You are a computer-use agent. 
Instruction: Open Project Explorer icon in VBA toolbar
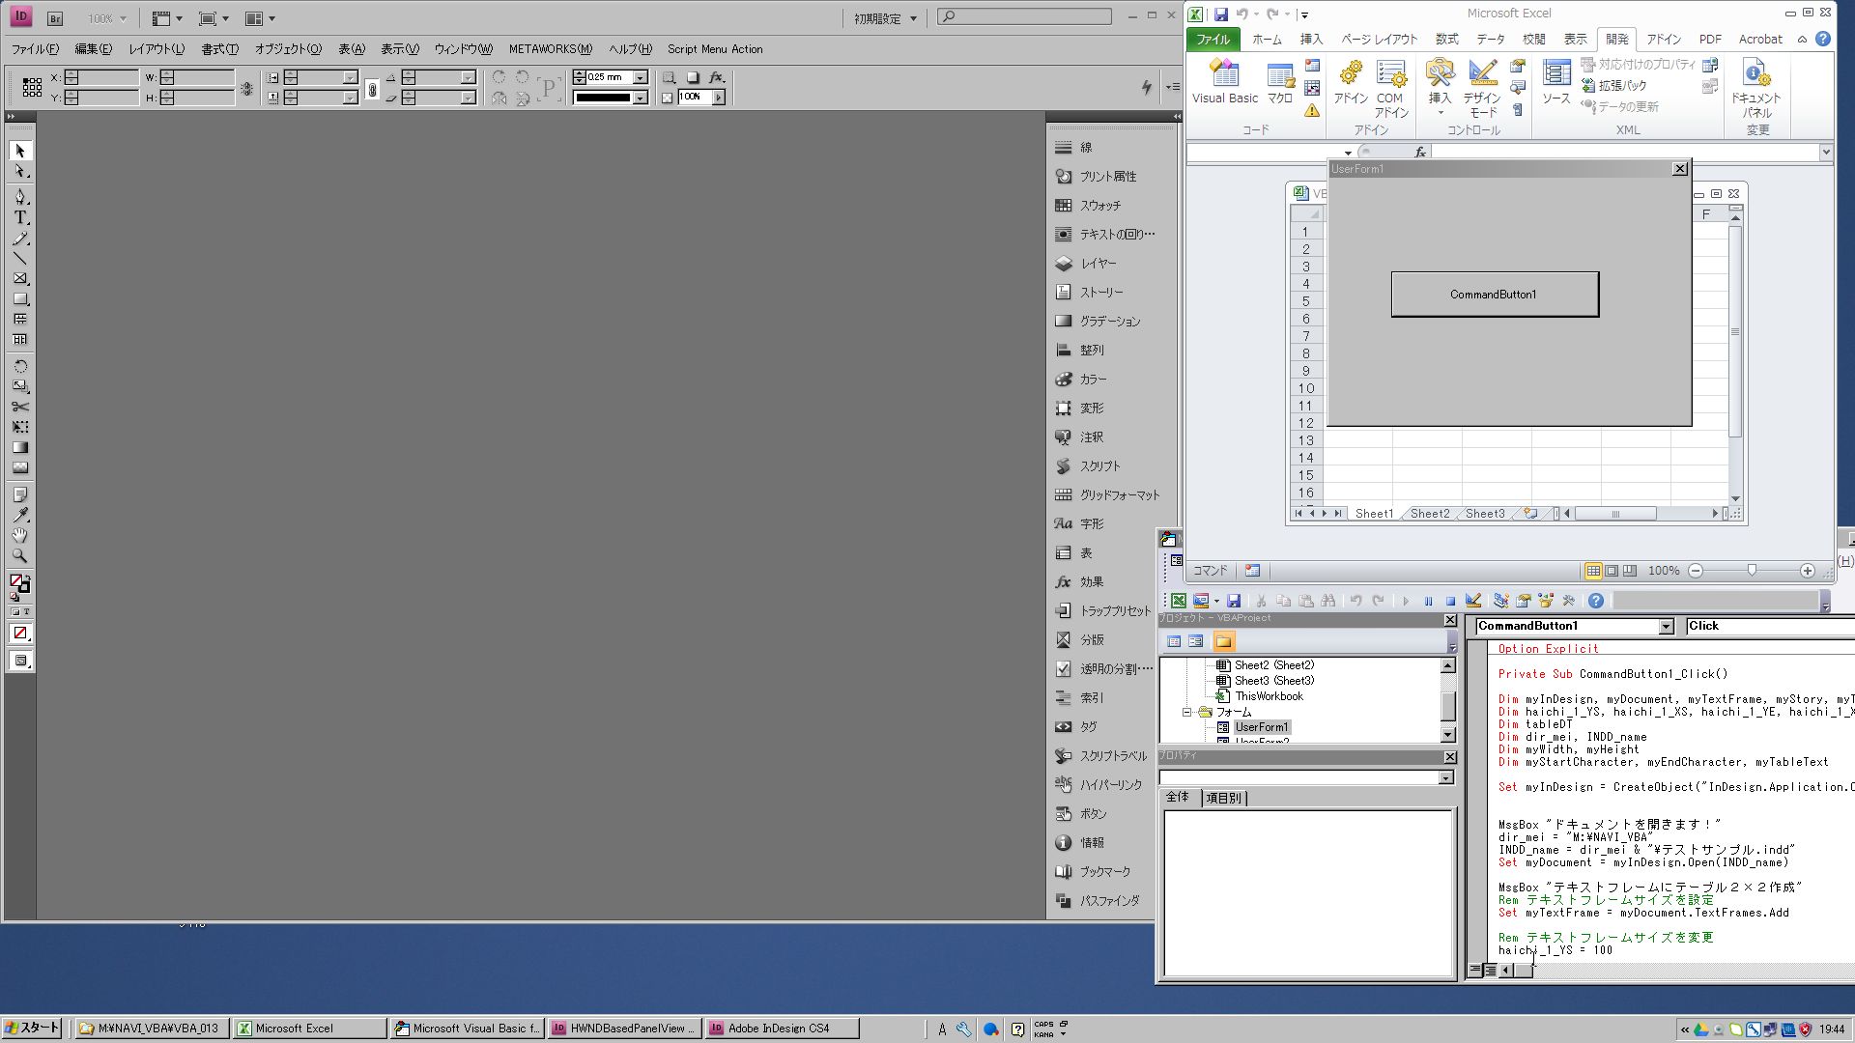[1500, 601]
